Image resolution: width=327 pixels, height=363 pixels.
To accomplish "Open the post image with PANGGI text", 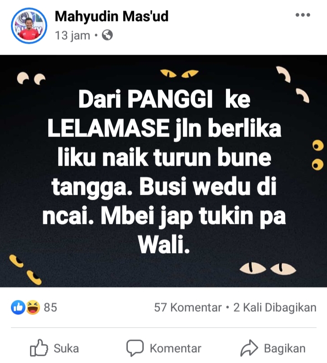I will pos(163,171).
